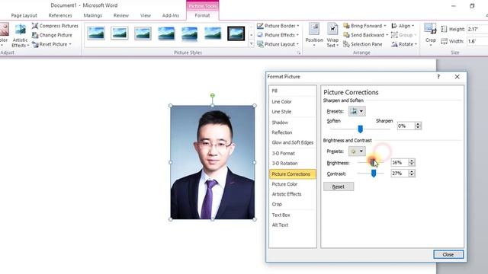Open Sharpen and Soften presets dropdown
488x274 pixels.
click(x=357, y=111)
